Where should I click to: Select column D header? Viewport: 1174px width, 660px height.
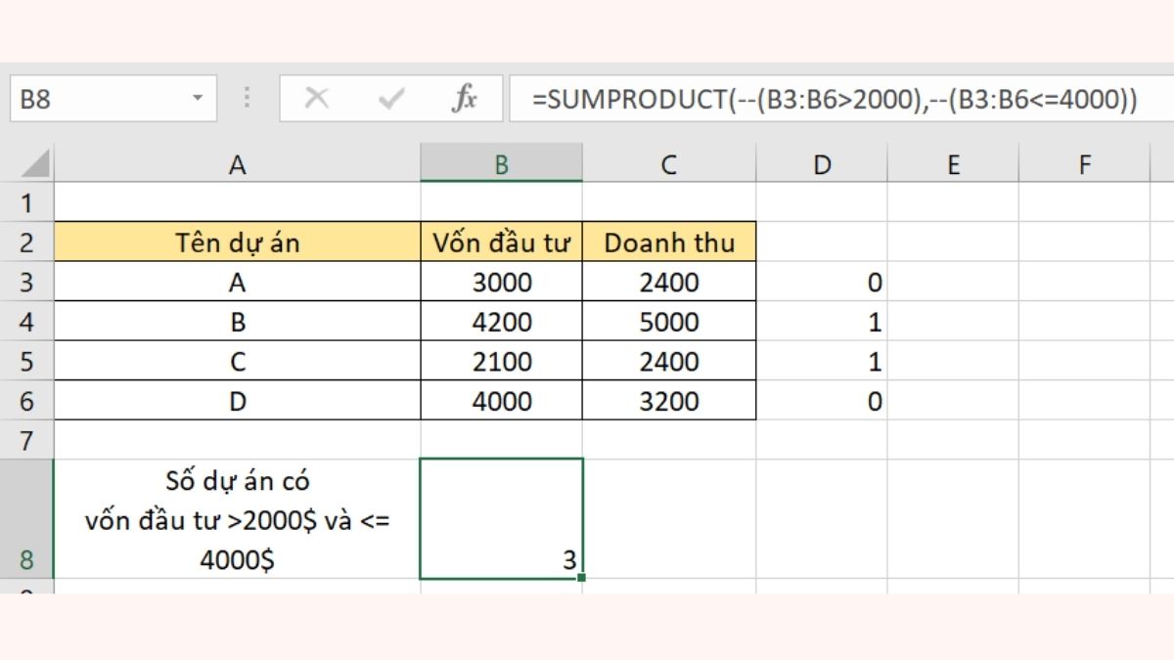(822, 164)
